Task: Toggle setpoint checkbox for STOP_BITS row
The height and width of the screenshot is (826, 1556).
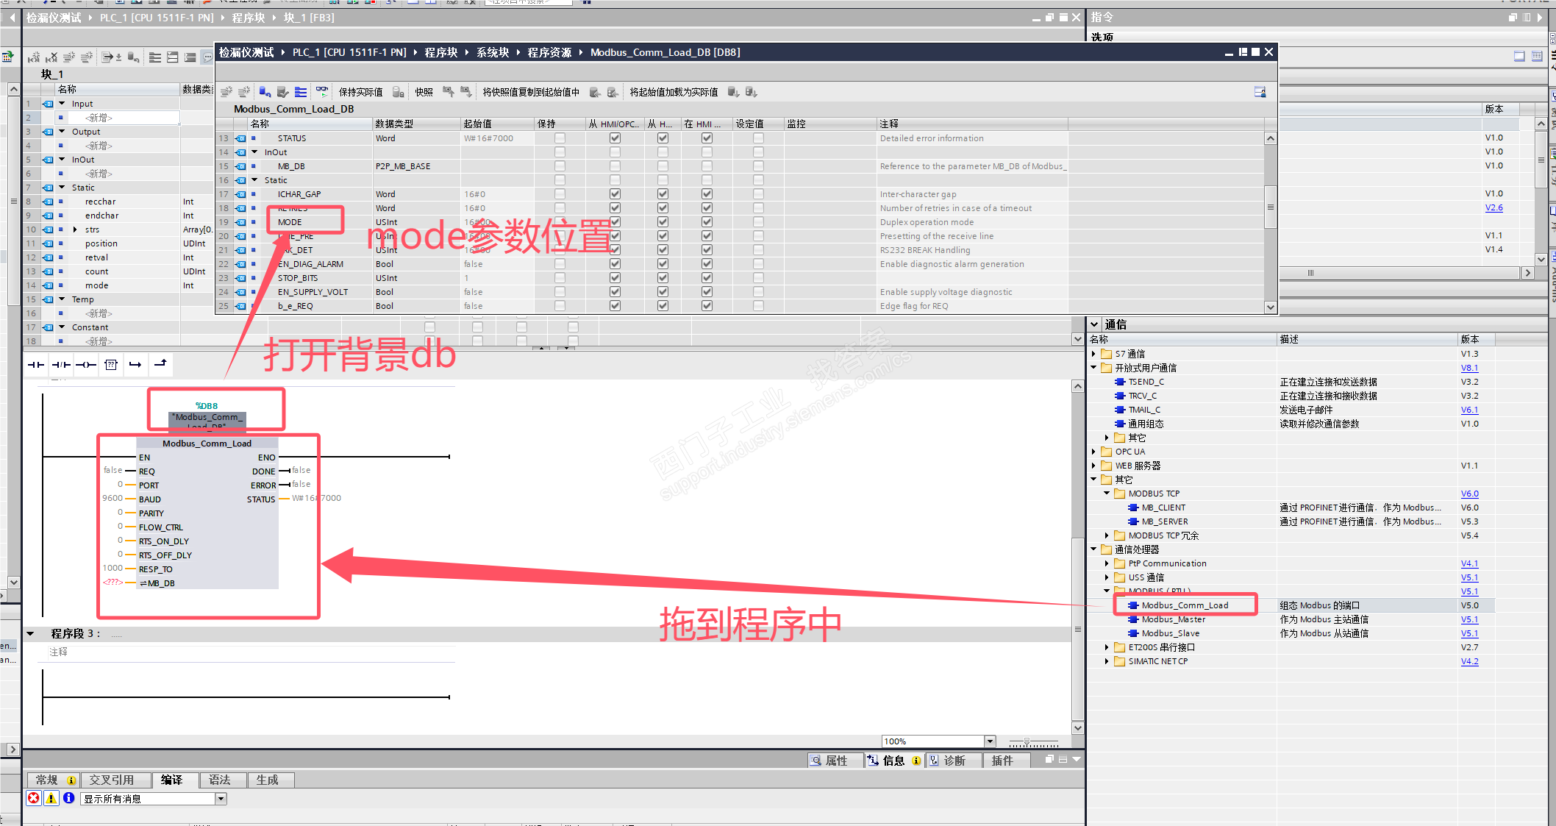Action: 758,278
